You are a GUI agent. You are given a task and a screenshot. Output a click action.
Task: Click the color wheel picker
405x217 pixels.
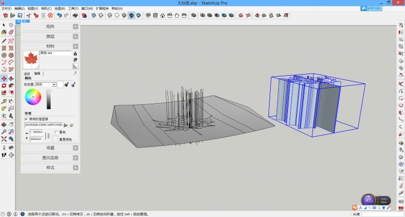[33, 97]
